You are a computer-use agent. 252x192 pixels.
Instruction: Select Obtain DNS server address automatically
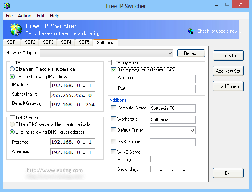[12, 124]
